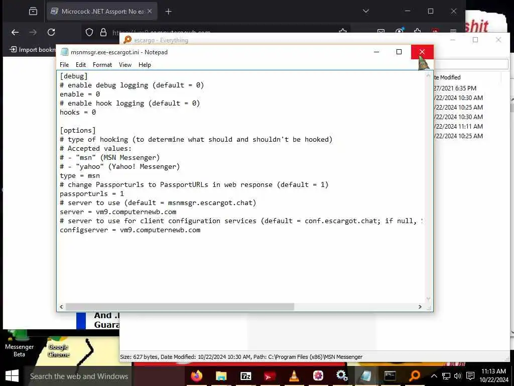Open the Windows Start menu

click(x=12, y=376)
